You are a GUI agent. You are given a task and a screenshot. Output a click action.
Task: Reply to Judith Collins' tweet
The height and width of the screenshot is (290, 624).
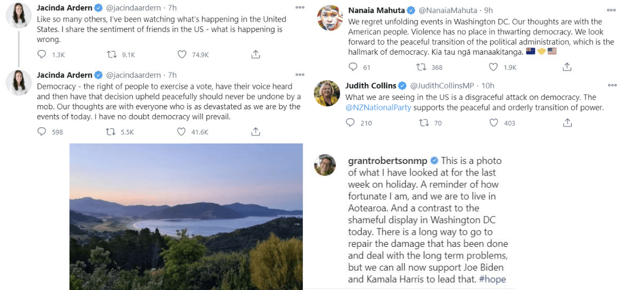[351, 122]
